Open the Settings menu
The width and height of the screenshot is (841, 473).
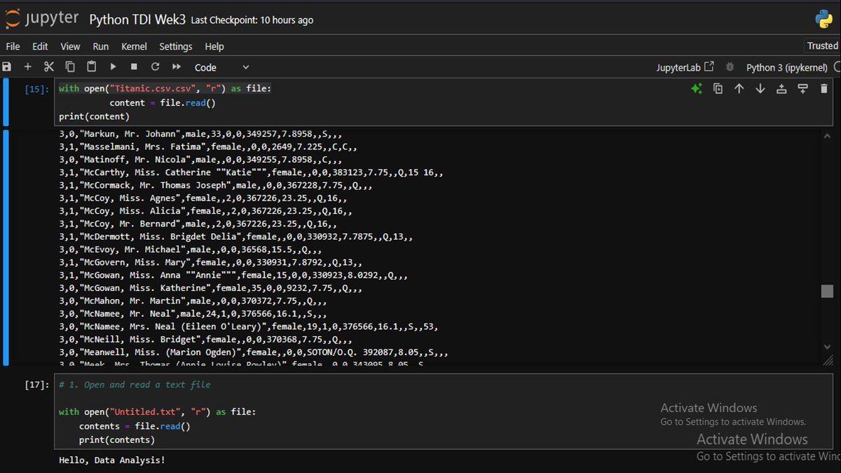click(175, 46)
